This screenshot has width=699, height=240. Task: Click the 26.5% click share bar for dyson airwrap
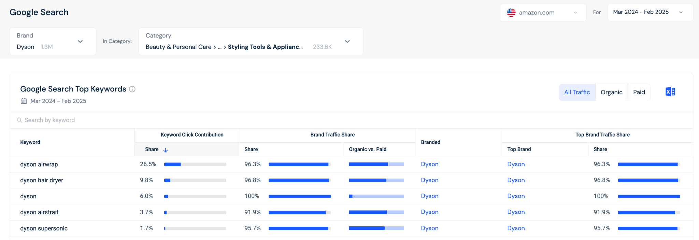[195, 165]
